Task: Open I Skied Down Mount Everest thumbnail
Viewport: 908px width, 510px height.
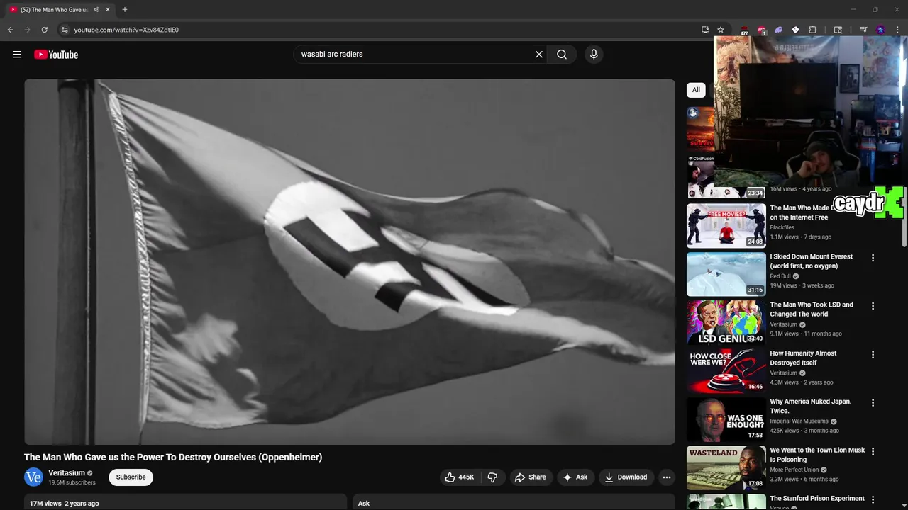Action: (x=726, y=274)
